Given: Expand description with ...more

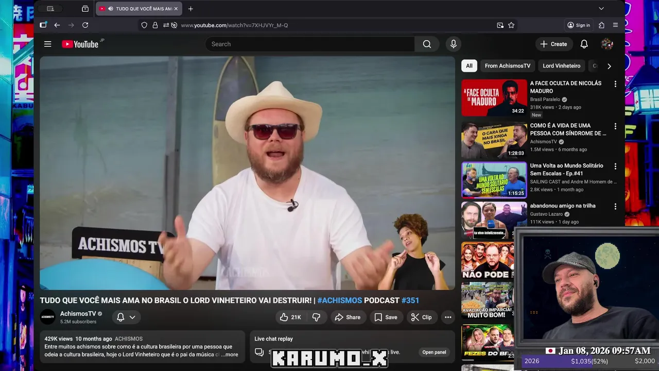Looking at the screenshot, I should click(230, 355).
